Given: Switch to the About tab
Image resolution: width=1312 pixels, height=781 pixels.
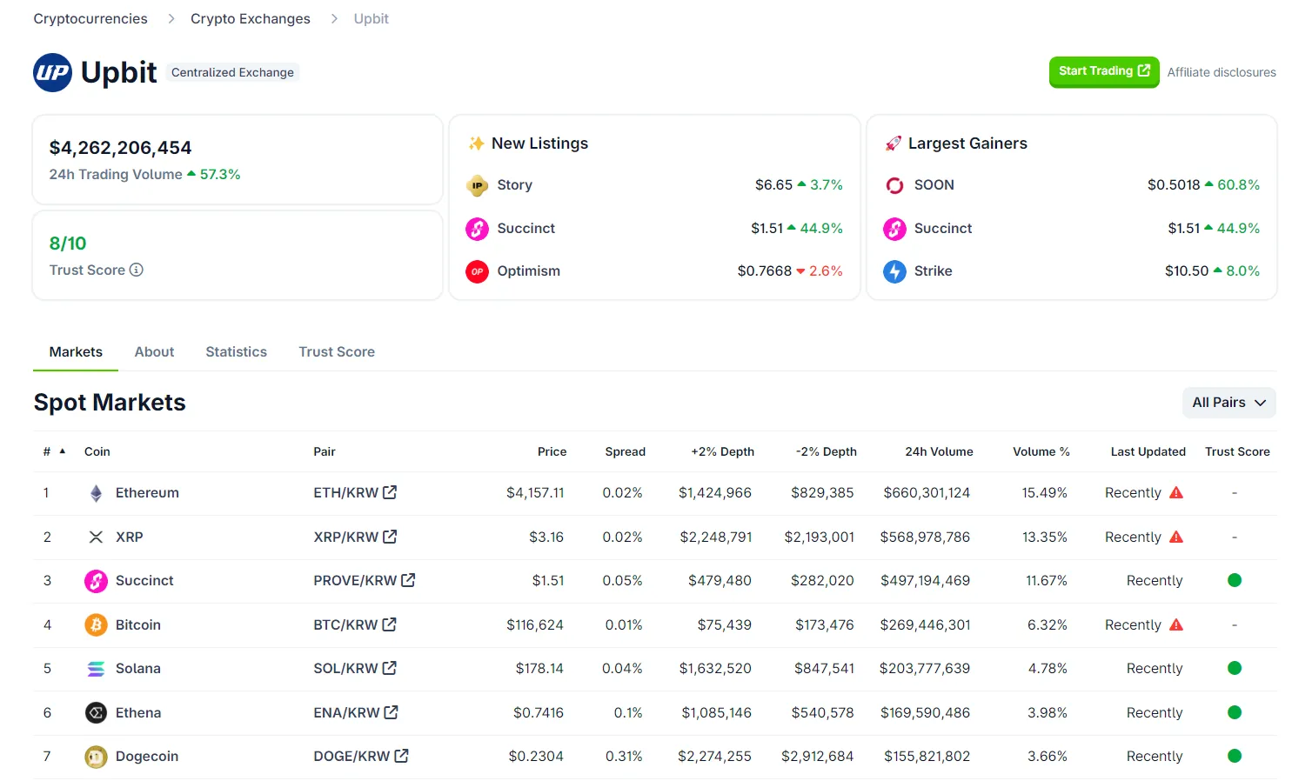Looking at the screenshot, I should click(x=154, y=351).
